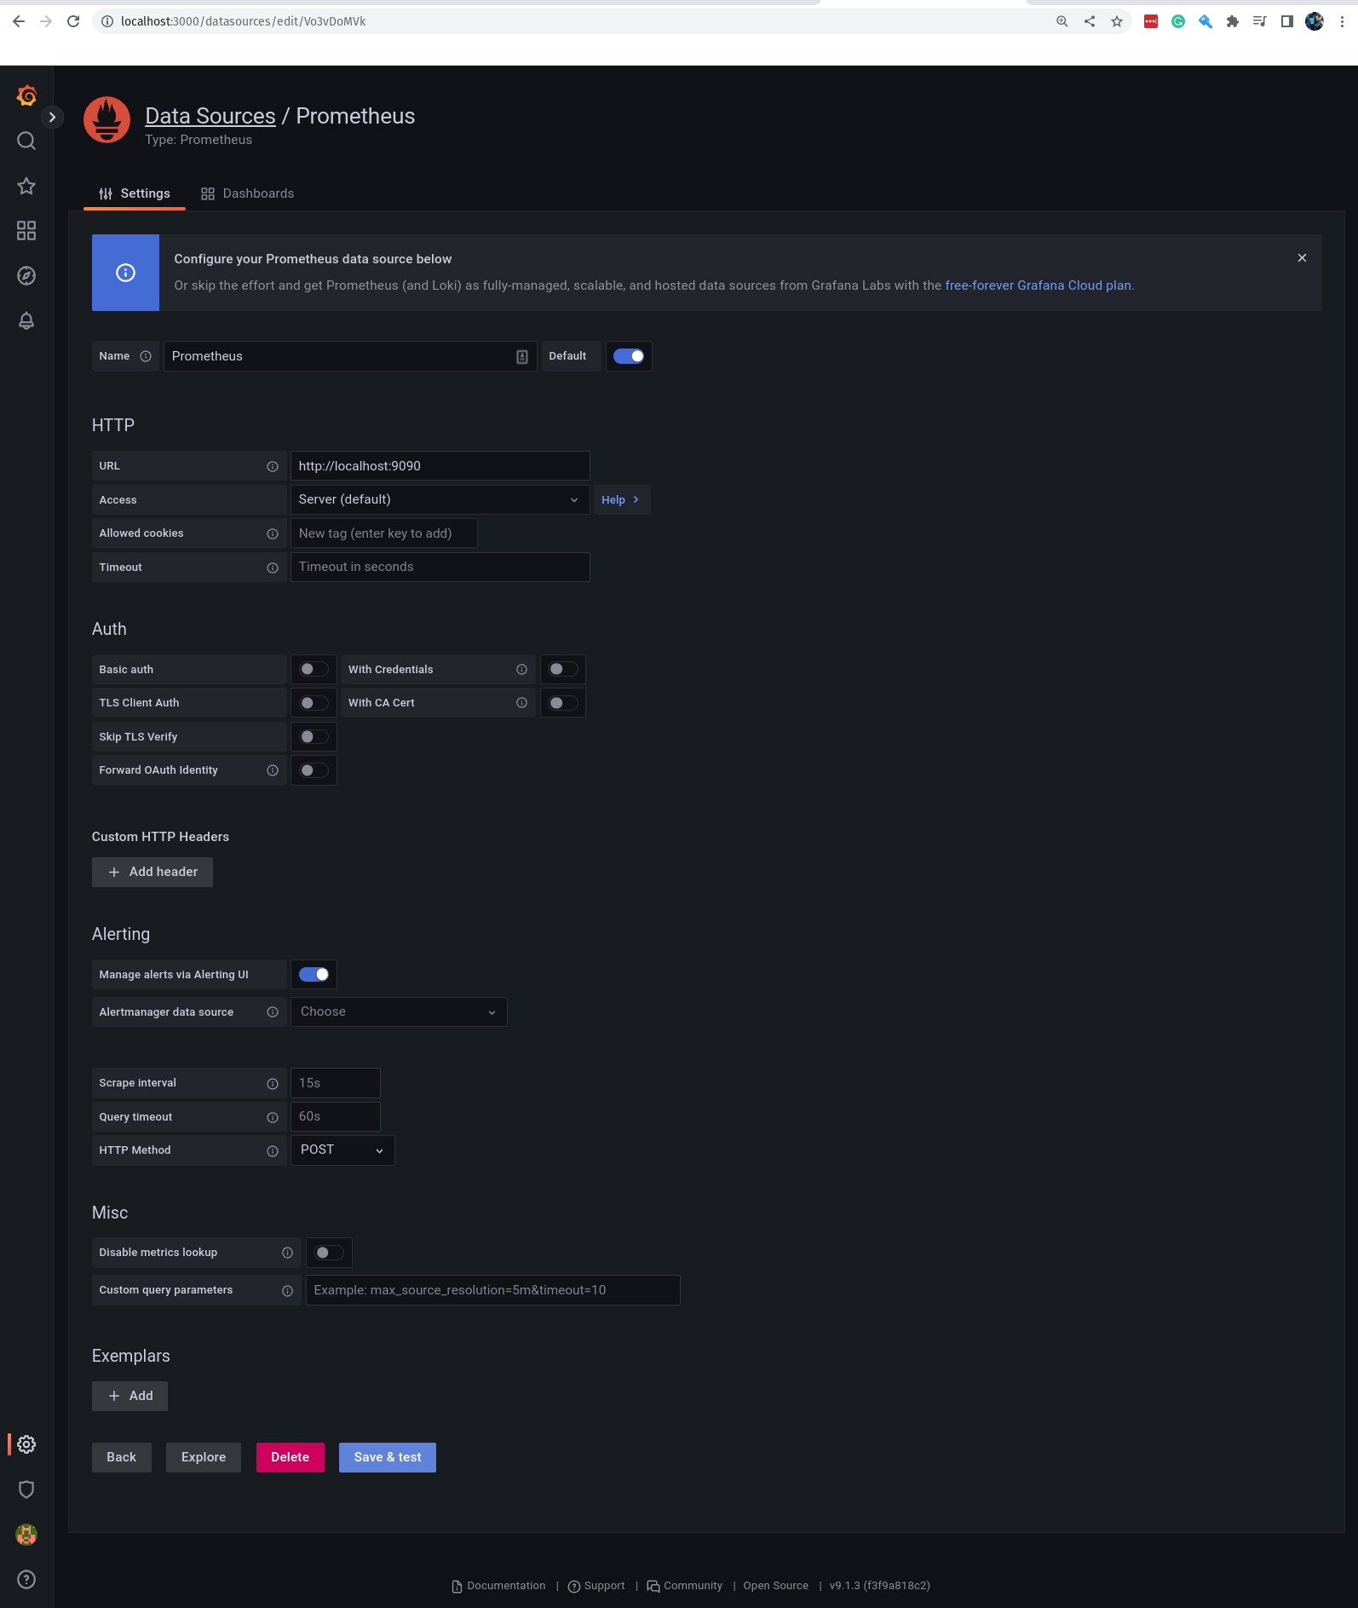Bookmark this page with star icon
The width and height of the screenshot is (1358, 1608).
(1117, 21)
